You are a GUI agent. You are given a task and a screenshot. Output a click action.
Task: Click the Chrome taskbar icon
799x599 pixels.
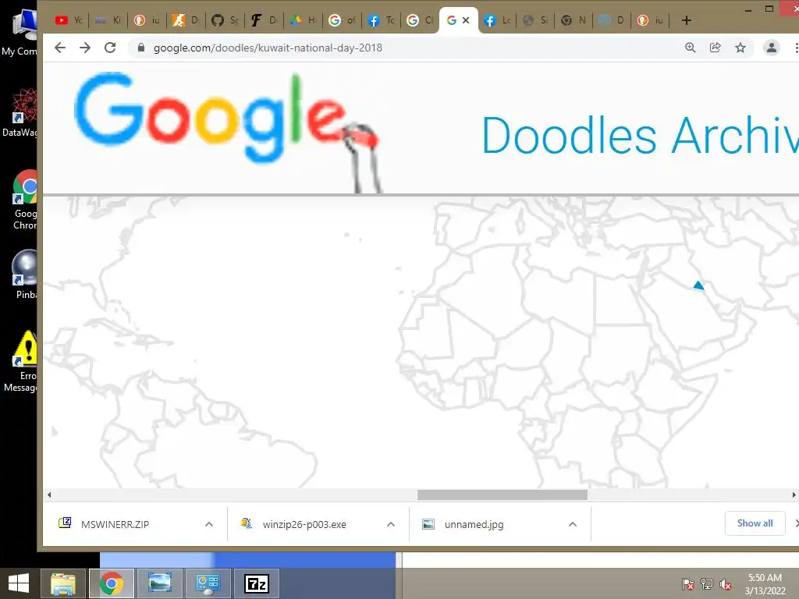pyautogui.click(x=112, y=583)
